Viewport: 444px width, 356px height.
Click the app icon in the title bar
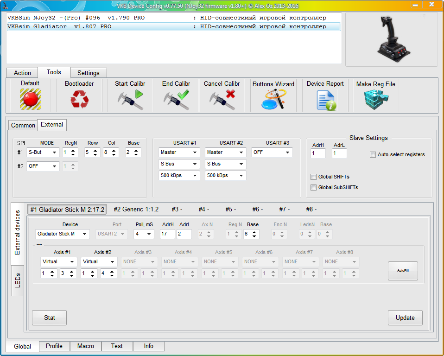click(5, 6)
